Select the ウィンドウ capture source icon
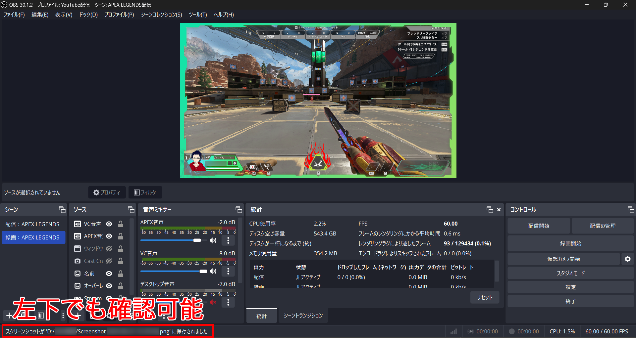 pos(78,249)
